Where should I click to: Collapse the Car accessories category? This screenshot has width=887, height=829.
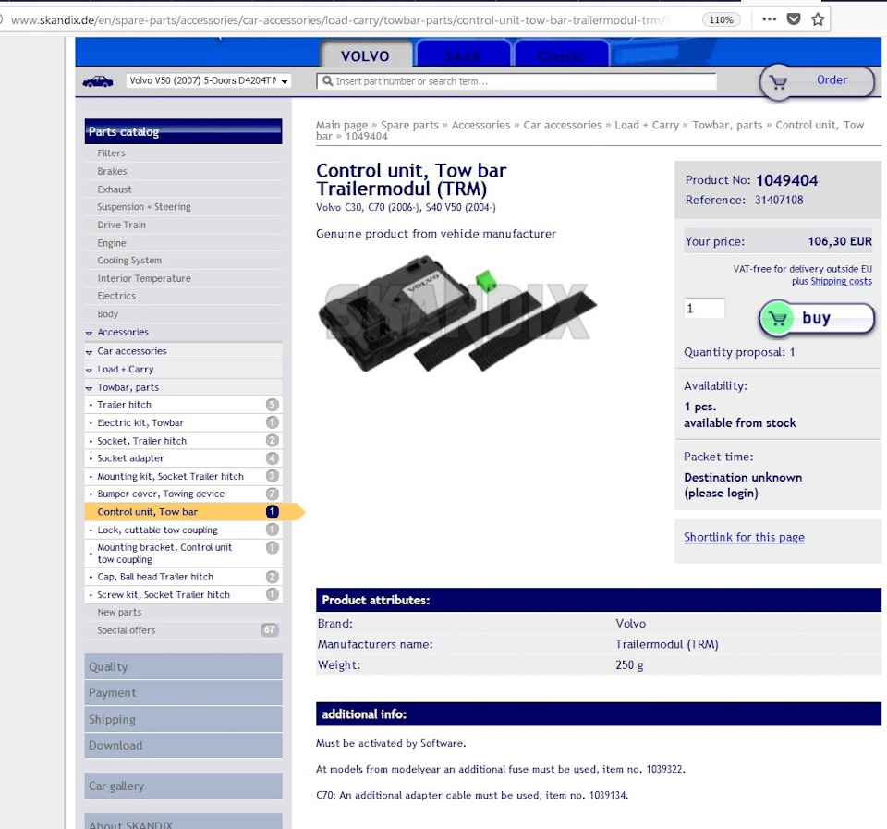[x=89, y=352]
